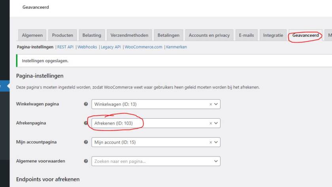Click the Mijn account (ID: 15) selected value

tap(115, 142)
